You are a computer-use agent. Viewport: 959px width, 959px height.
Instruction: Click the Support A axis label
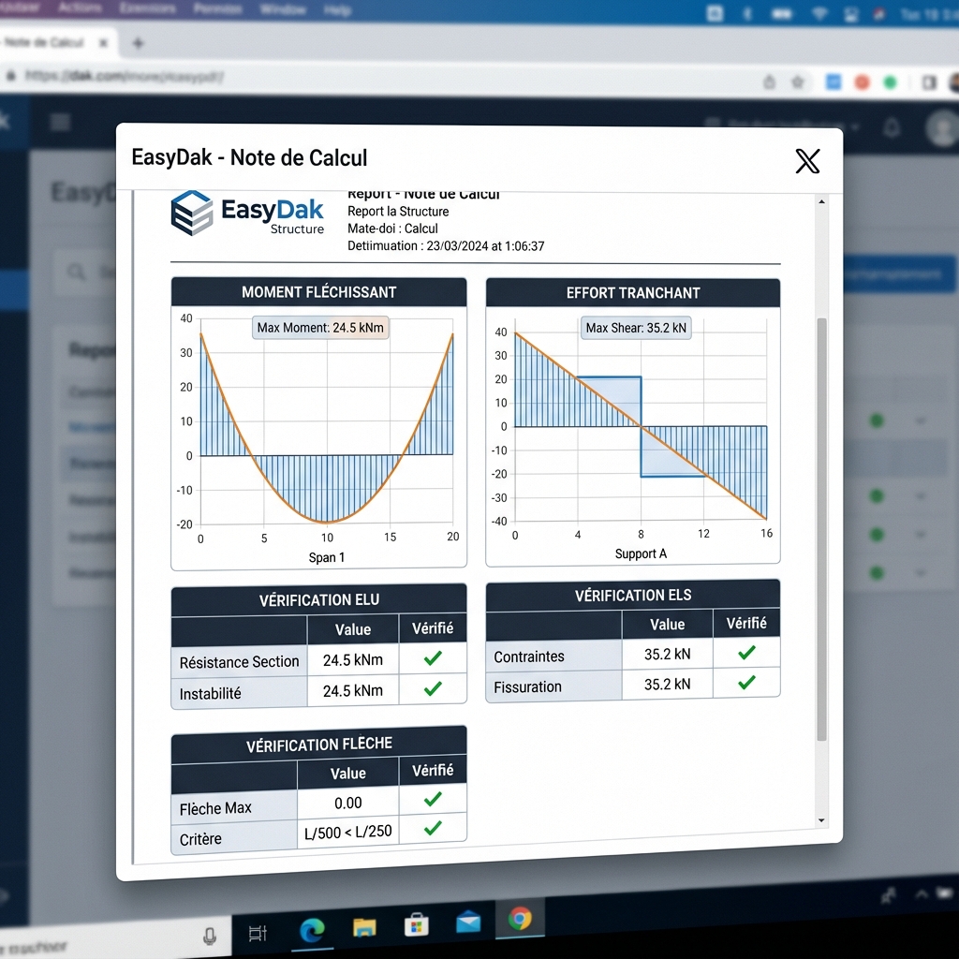click(641, 553)
